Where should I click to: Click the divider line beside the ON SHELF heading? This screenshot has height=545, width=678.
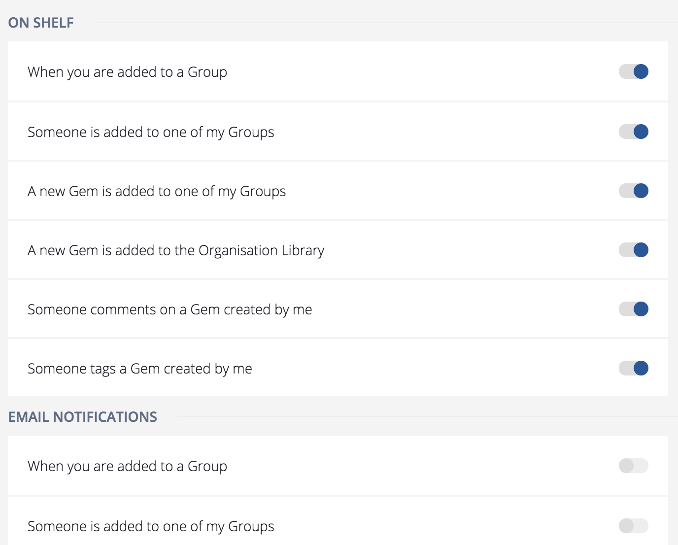[x=384, y=22]
